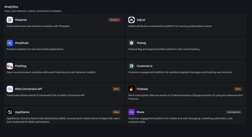The width and height of the screenshot is (252, 137).
Task: Click the Beta badge on AppStance
Action: coord(116,112)
